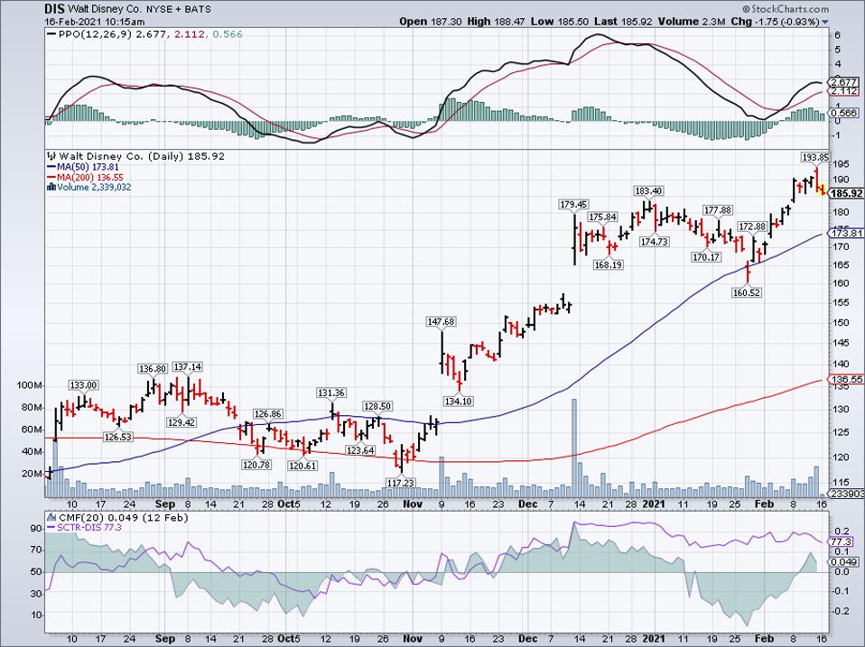Click the Low 185.50 value
The width and height of the screenshot is (865, 647).
click(560, 22)
